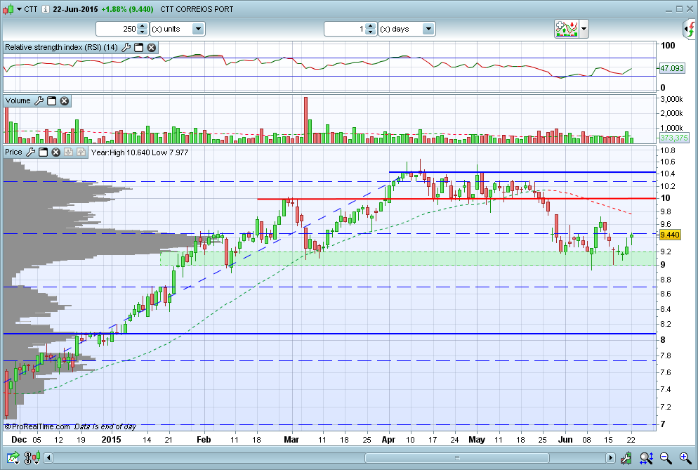Open the CTT chart-type dropdown arrow
Image resolution: width=698 pixels, height=470 pixels.
pyautogui.click(x=18, y=9)
